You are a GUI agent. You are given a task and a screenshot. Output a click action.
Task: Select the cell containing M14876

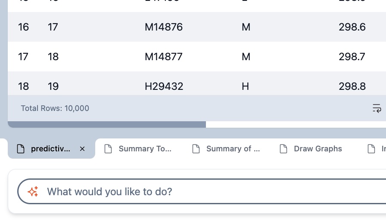coord(164,27)
